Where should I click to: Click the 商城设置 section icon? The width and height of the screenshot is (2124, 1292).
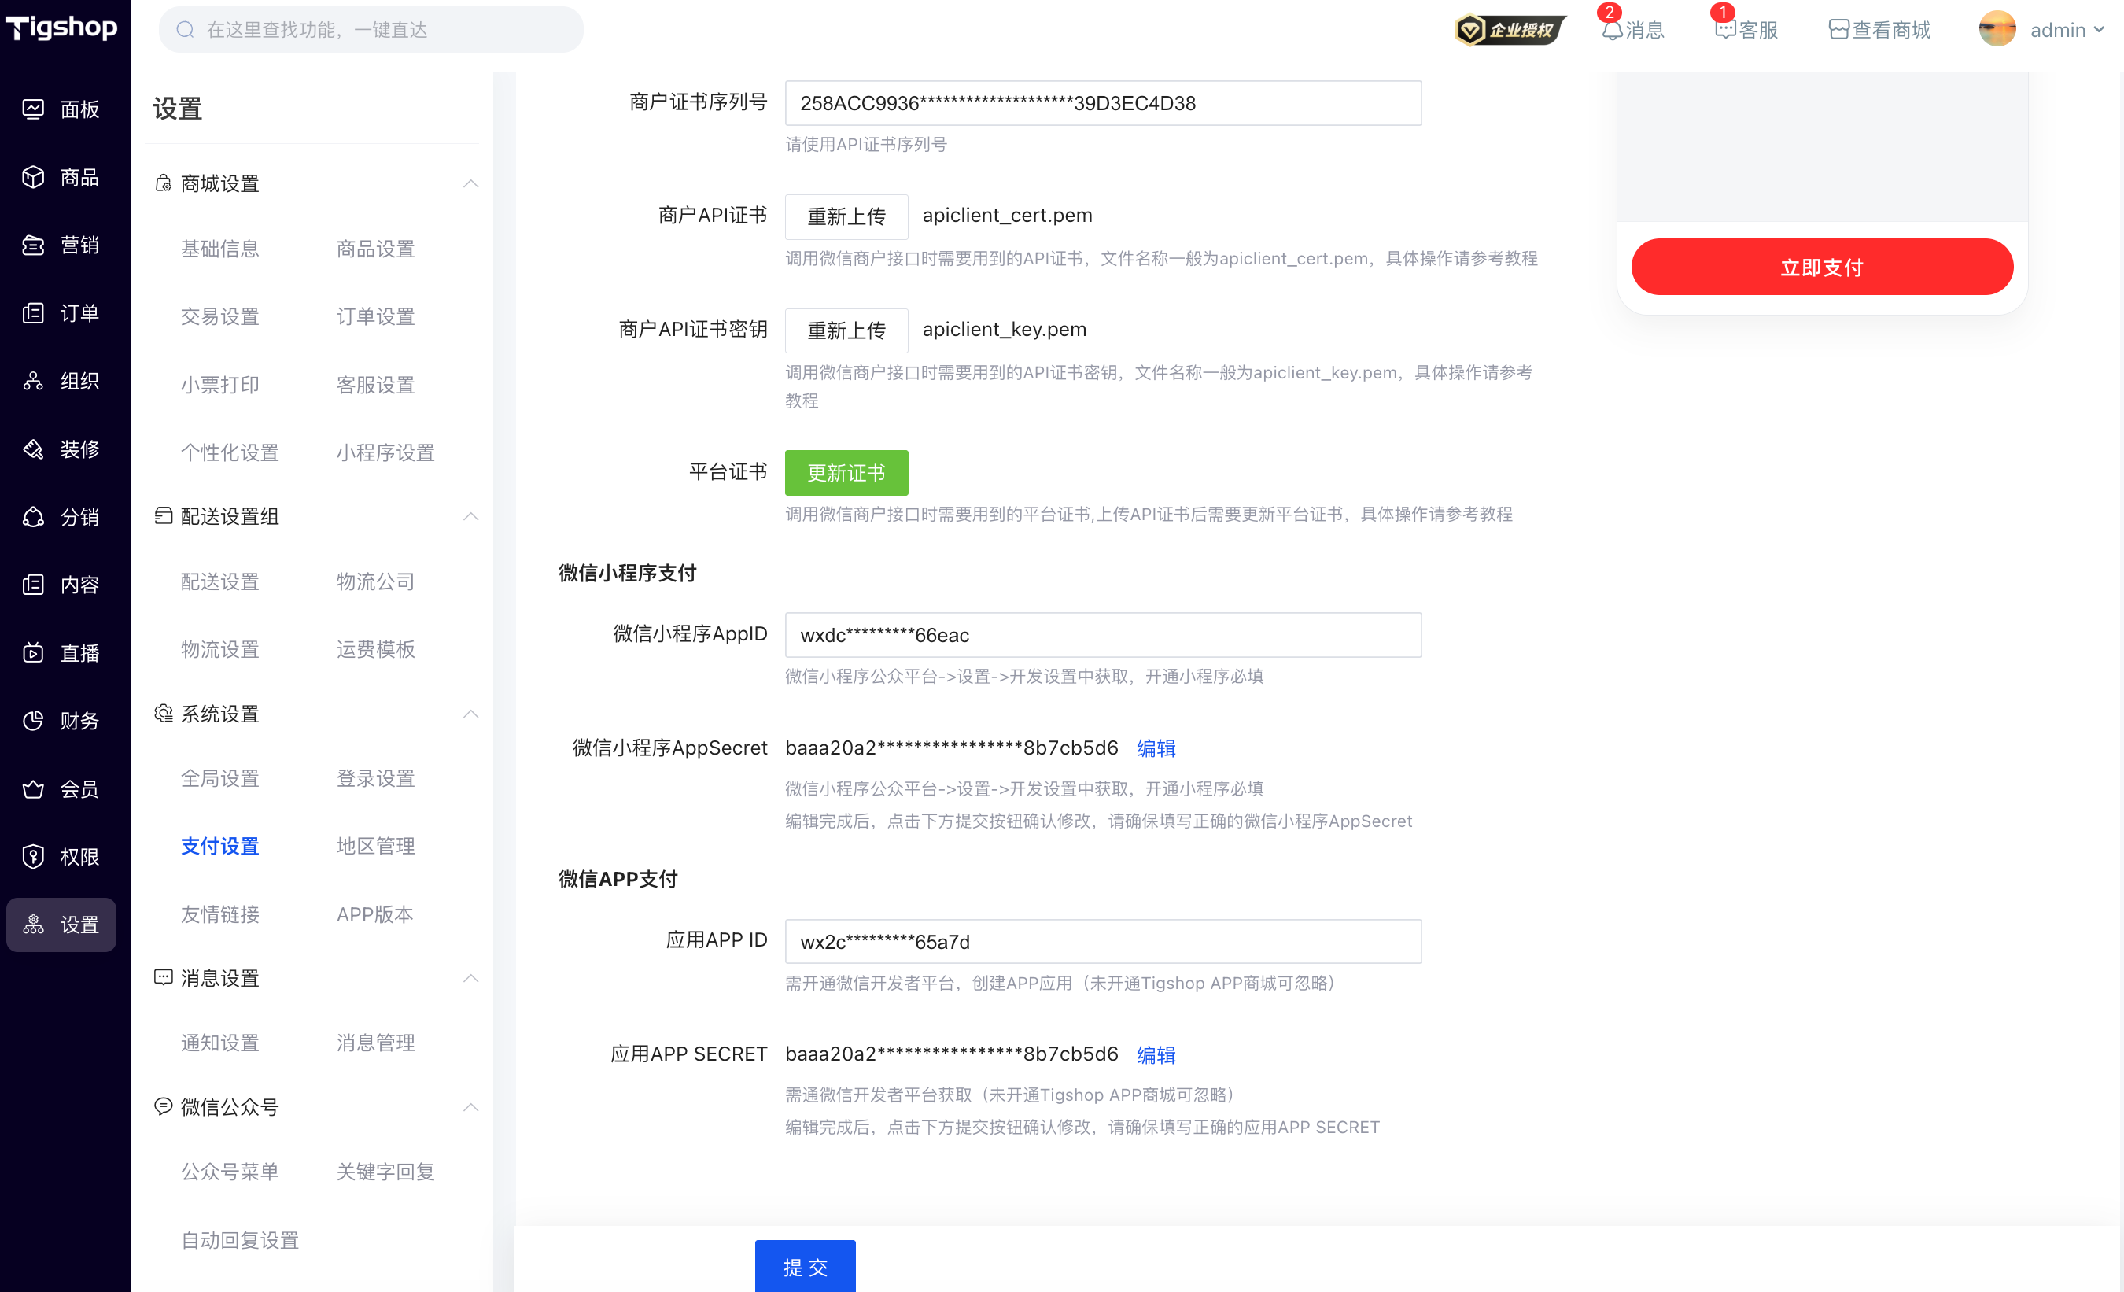163,183
